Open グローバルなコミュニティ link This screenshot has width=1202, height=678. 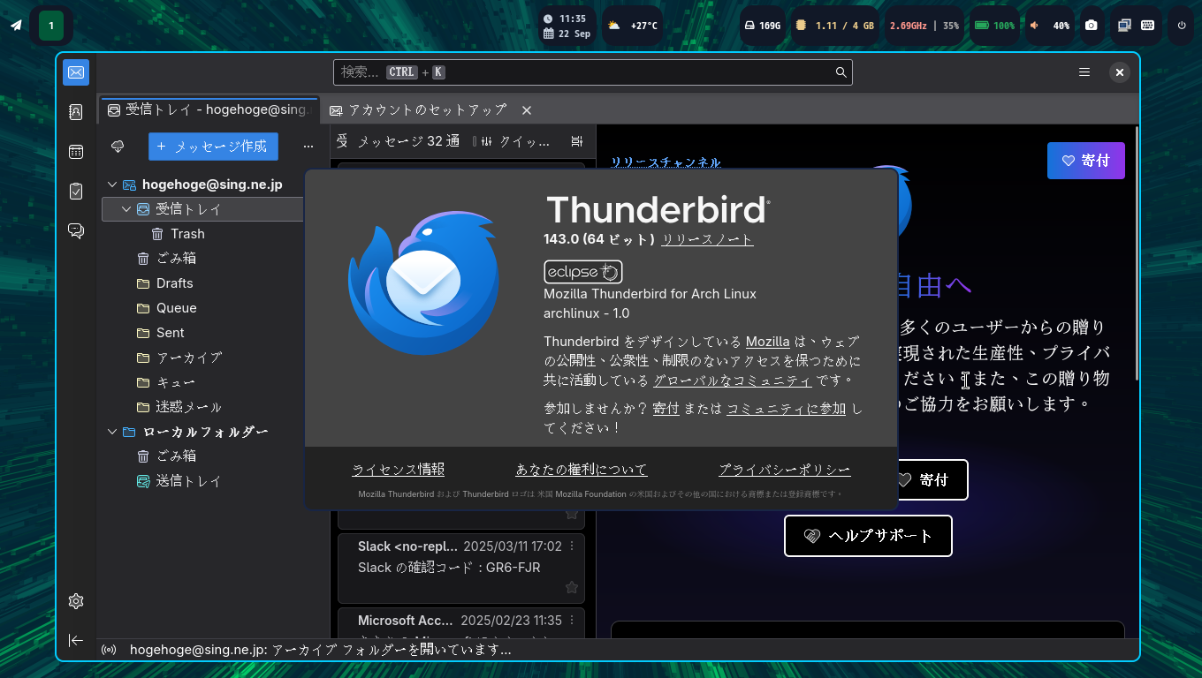[x=732, y=380]
